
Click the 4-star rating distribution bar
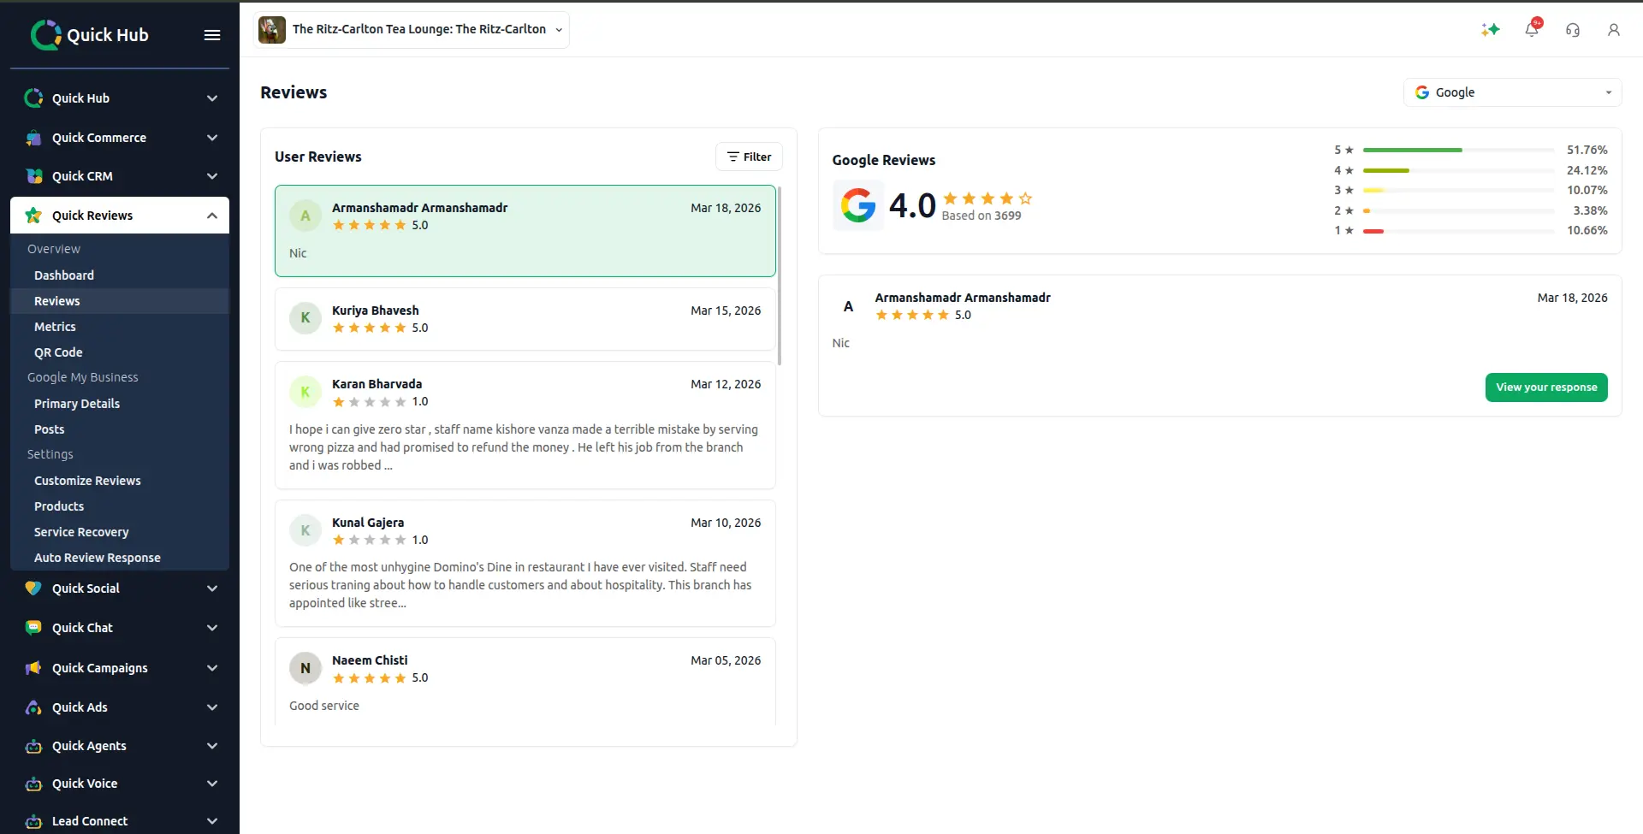(1458, 170)
